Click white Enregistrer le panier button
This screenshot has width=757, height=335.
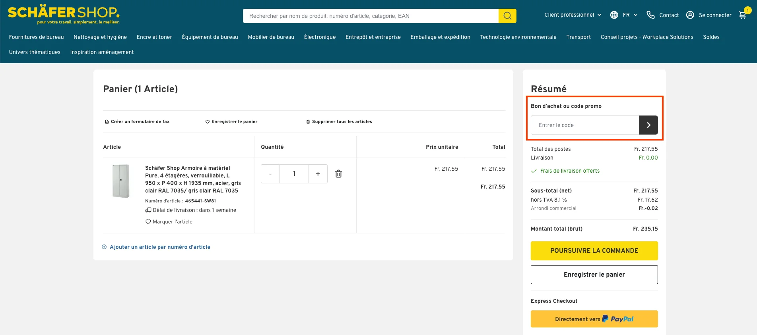pyautogui.click(x=594, y=275)
